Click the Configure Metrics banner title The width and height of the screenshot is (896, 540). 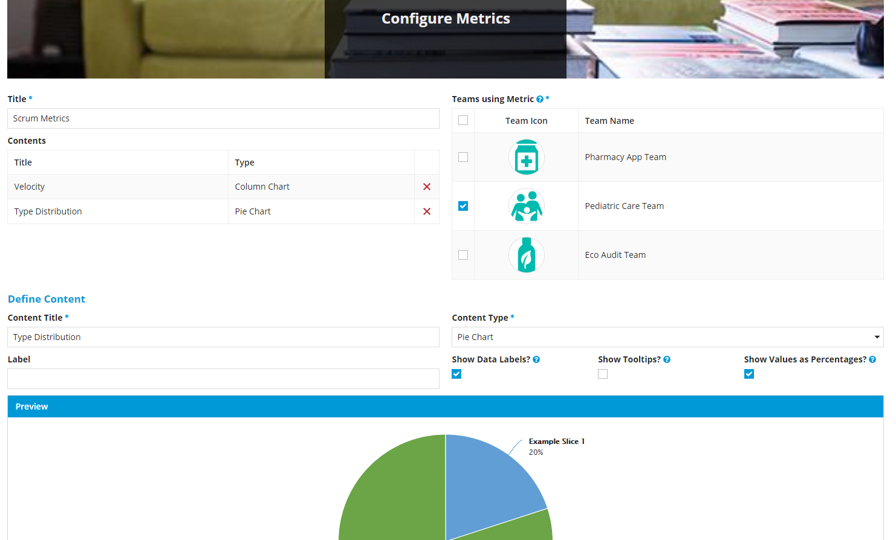click(x=446, y=19)
